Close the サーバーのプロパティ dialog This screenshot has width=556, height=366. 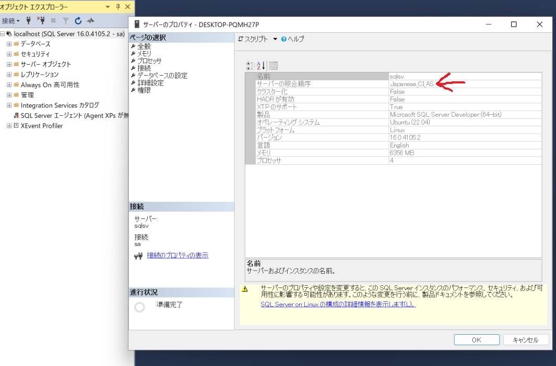pyautogui.click(x=540, y=25)
